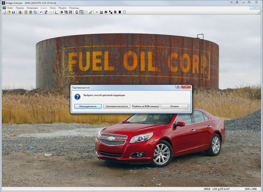
Task: Expand the small dropdown arrow in toolbar
Action: coord(97,12)
